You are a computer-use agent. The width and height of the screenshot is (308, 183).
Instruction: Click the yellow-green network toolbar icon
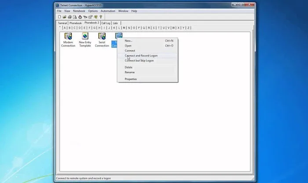coord(95,17)
